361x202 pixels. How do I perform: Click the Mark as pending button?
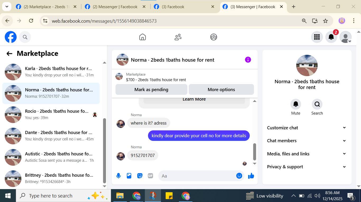click(x=151, y=90)
